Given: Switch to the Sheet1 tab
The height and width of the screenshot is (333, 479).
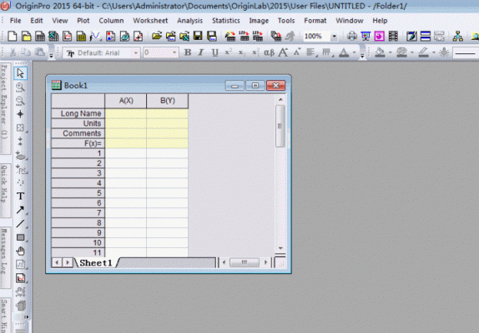Looking at the screenshot, I should click(96, 263).
